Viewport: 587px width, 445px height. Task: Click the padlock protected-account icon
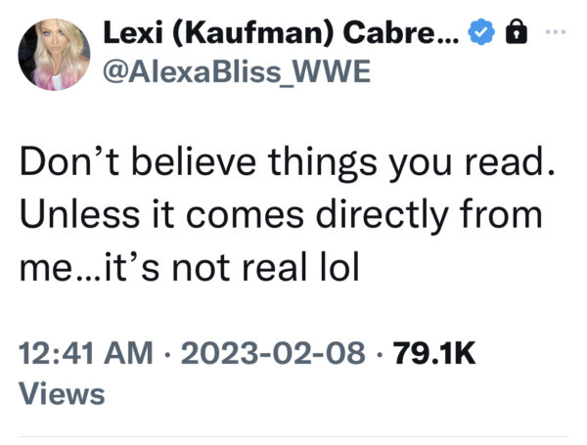click(517, 32)
